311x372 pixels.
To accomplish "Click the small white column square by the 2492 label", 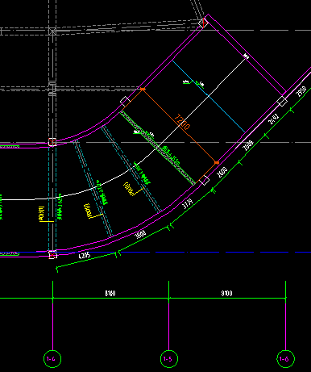I will pyautogui.click(x=282, y=102).
